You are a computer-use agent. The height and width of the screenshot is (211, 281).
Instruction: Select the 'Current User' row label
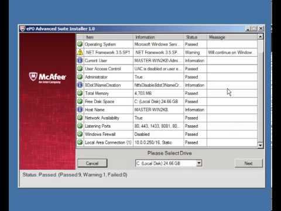tap(96, 60)
